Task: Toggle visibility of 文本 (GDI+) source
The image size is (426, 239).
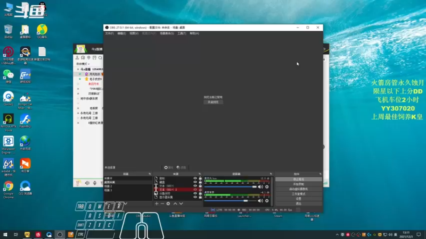Action: coord(195,186)
